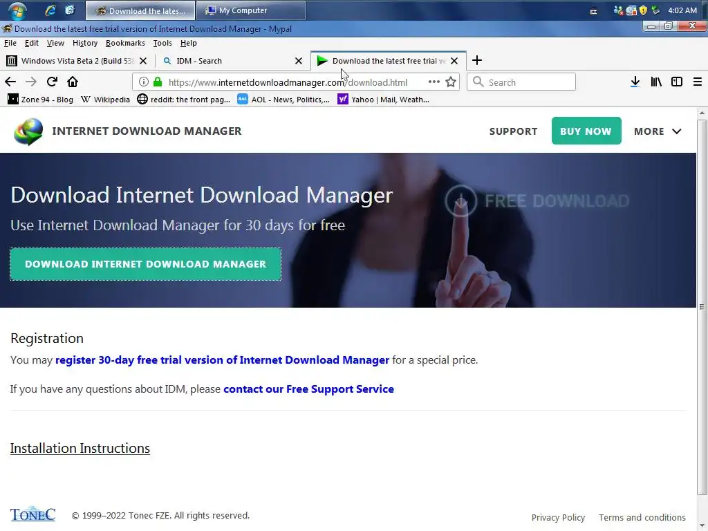Open the reddit front page bookmark
This screenshot has width=708, height=531.
pyautogui.click(x=184, y=100)
